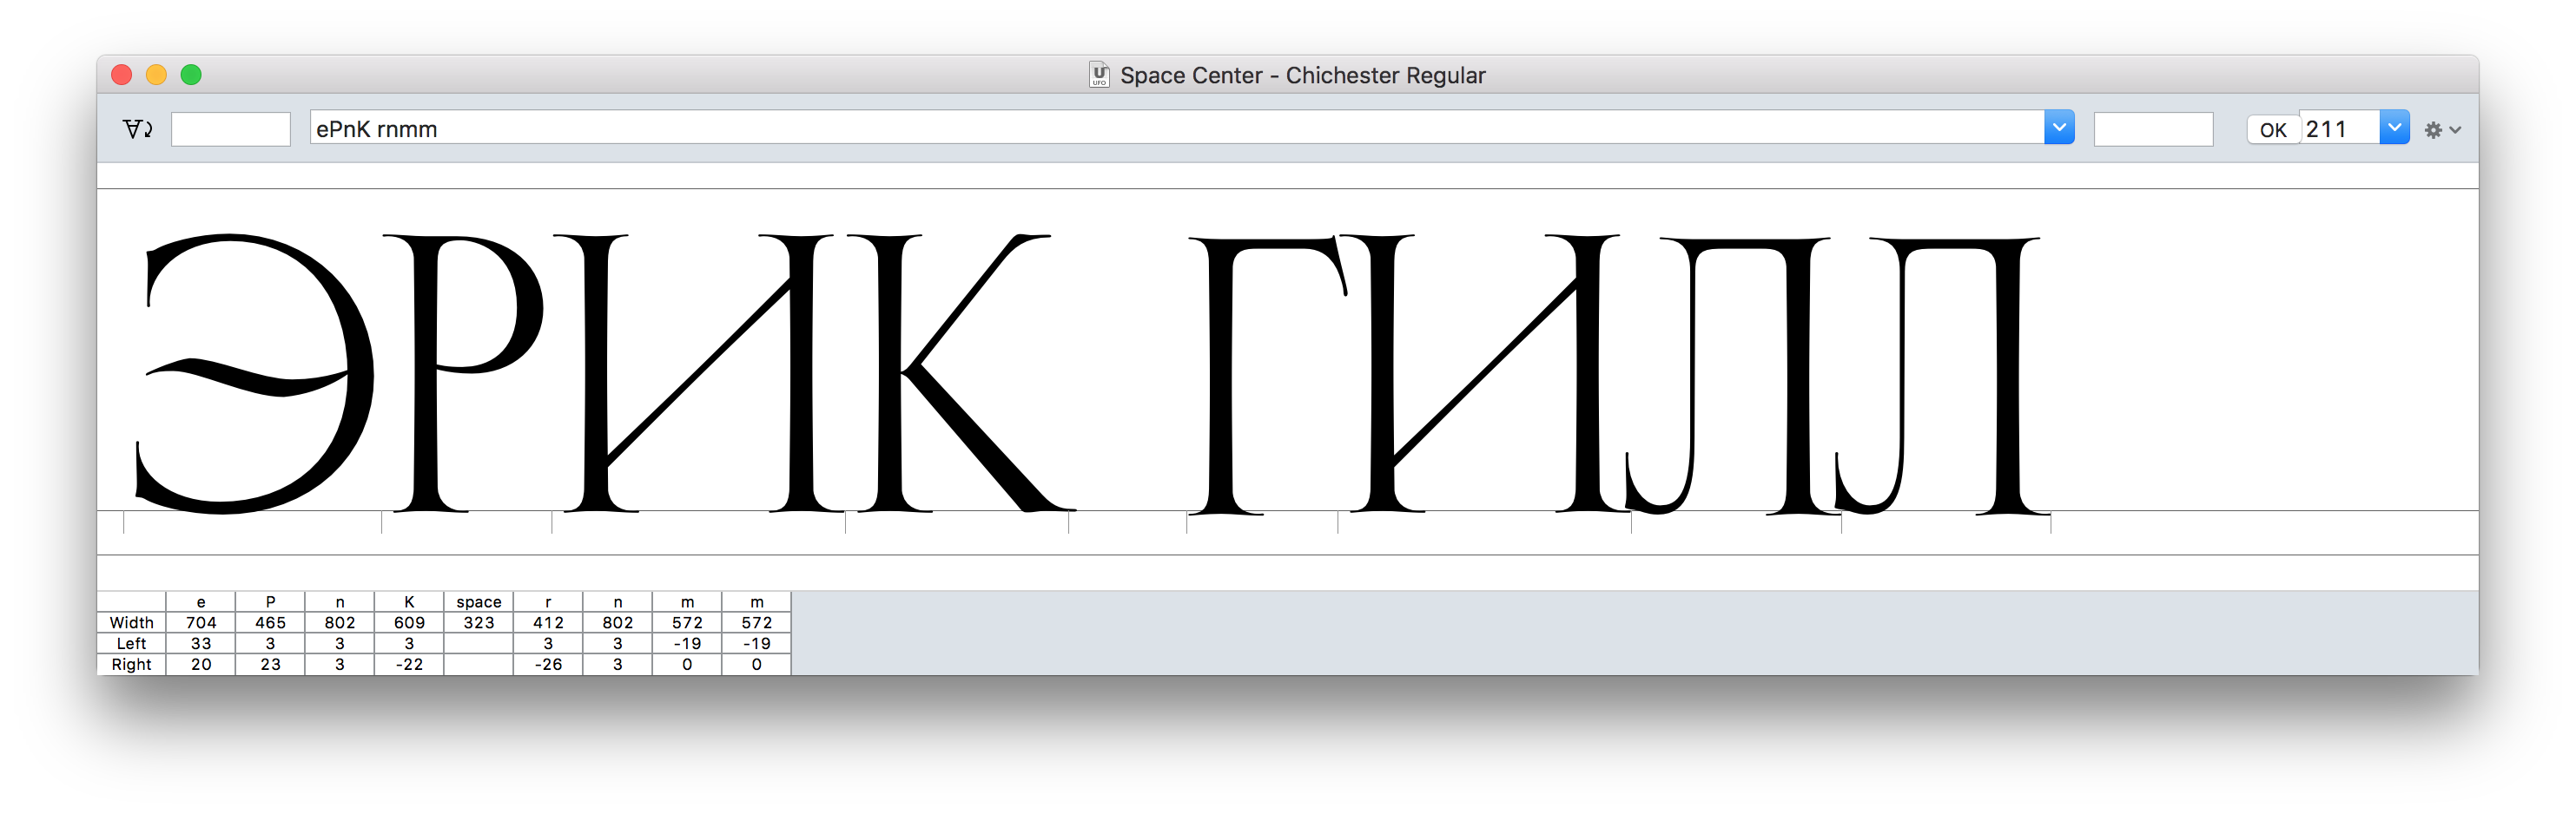Open the point size dropdown next to 211
Screen dimensions: 2576x814
pyautogui.click(x=2394, y=128)
